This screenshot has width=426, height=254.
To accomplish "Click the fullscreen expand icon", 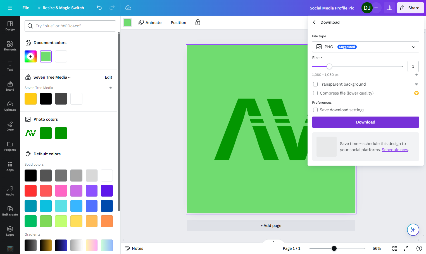I will tap(406, 248).
